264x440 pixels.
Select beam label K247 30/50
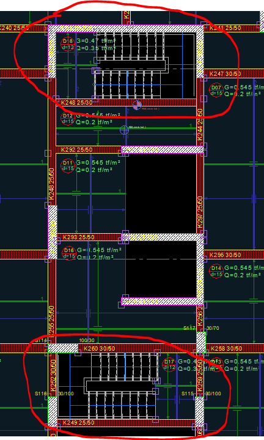point(226,74)
